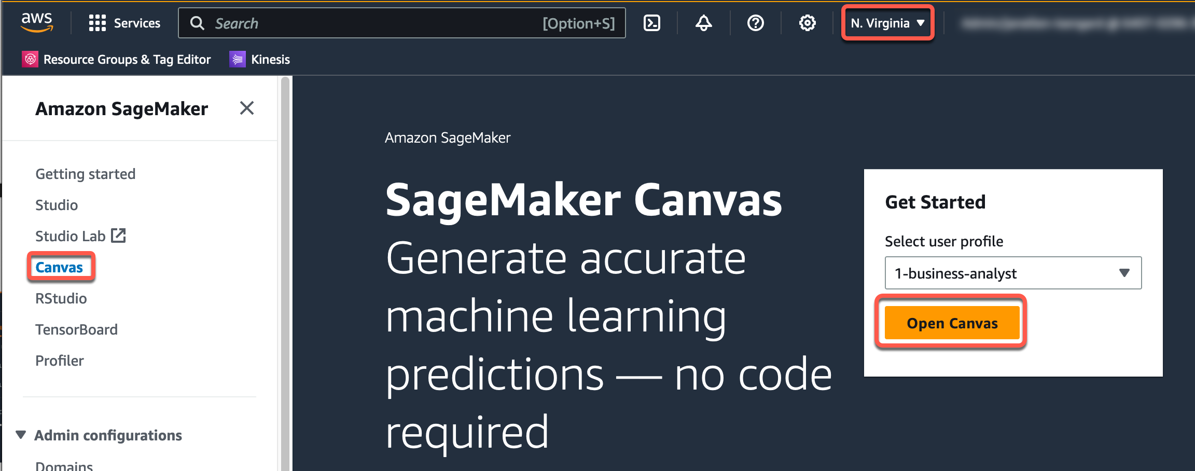Launch the CloudShell terminal icon
Image resolution: width=1195 pixels, height=471 pixels.
651,23
